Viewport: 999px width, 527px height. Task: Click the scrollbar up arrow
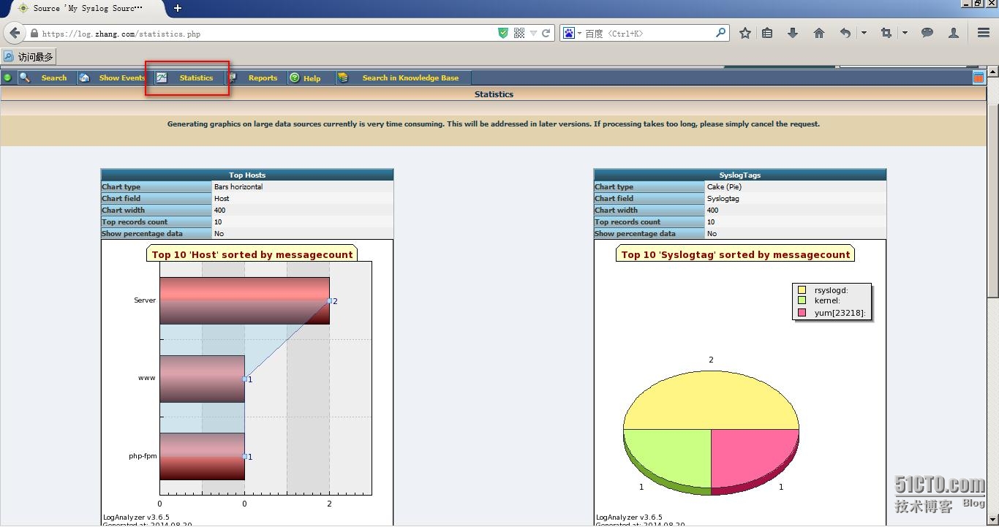click(x=992, y=72)
